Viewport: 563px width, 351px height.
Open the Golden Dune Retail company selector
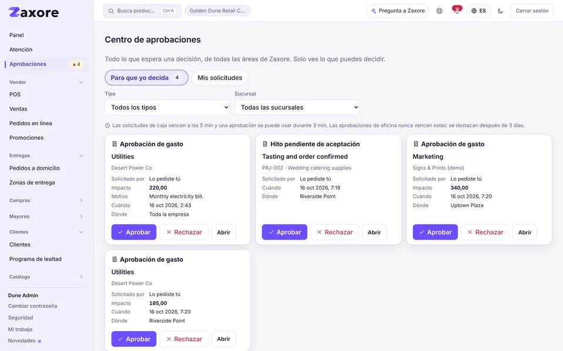(x=218, y=11)
